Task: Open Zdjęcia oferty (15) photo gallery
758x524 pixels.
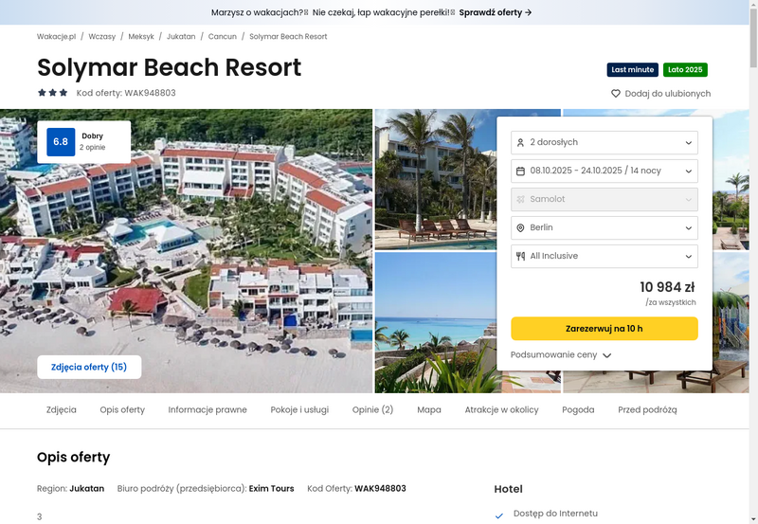Action: coord(89,367)
